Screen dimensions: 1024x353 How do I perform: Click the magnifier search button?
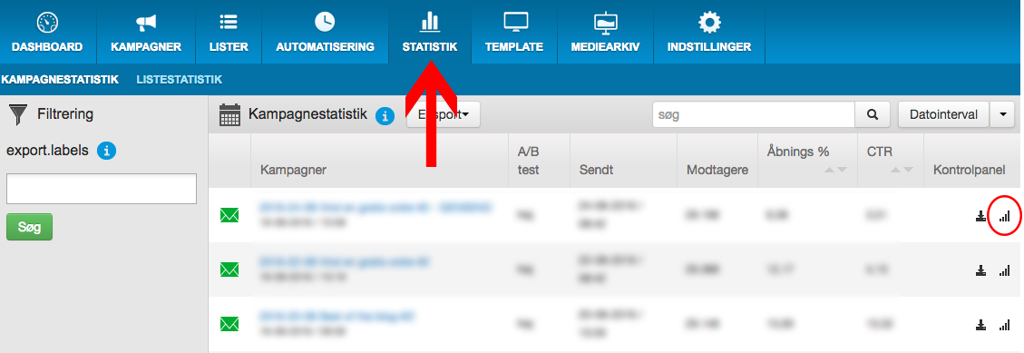pos(873,114)
